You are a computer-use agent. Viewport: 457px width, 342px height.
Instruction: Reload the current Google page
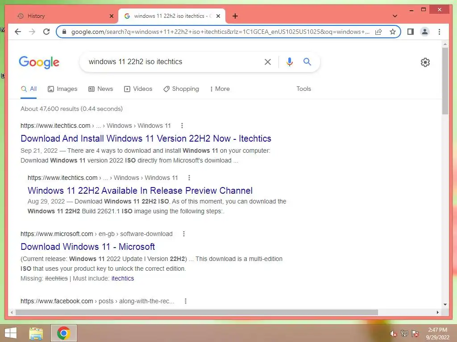tap(46, 32)
